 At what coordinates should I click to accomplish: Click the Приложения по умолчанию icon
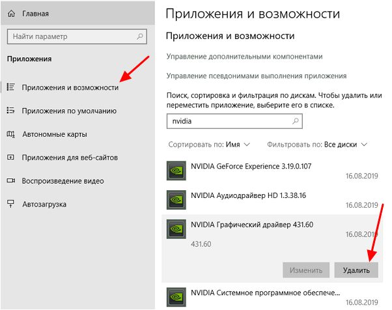point(11,110)
